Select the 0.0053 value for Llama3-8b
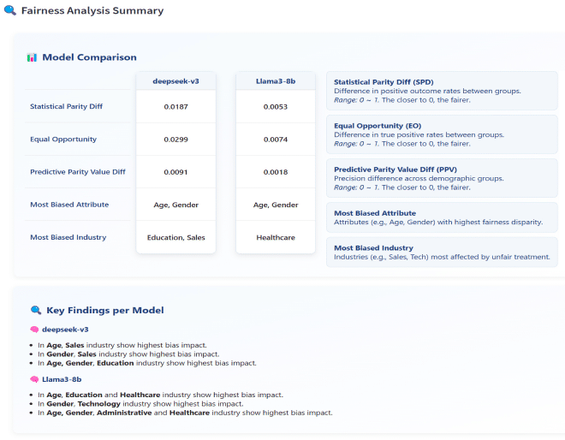The height and width of the screenshot is (440, 565). [x=276, y=107]
